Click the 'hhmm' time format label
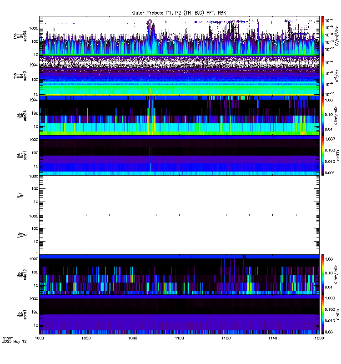The height and width of the screenshot is (364, 341). pyautogui.click(x=8, y=338)
